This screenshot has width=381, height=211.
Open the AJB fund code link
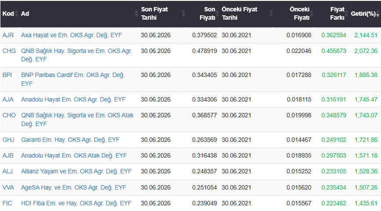point(8,155)
